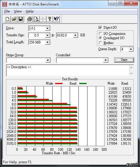Click the 256.0 row label in chart
140x167 pixels.
[12, 124]
